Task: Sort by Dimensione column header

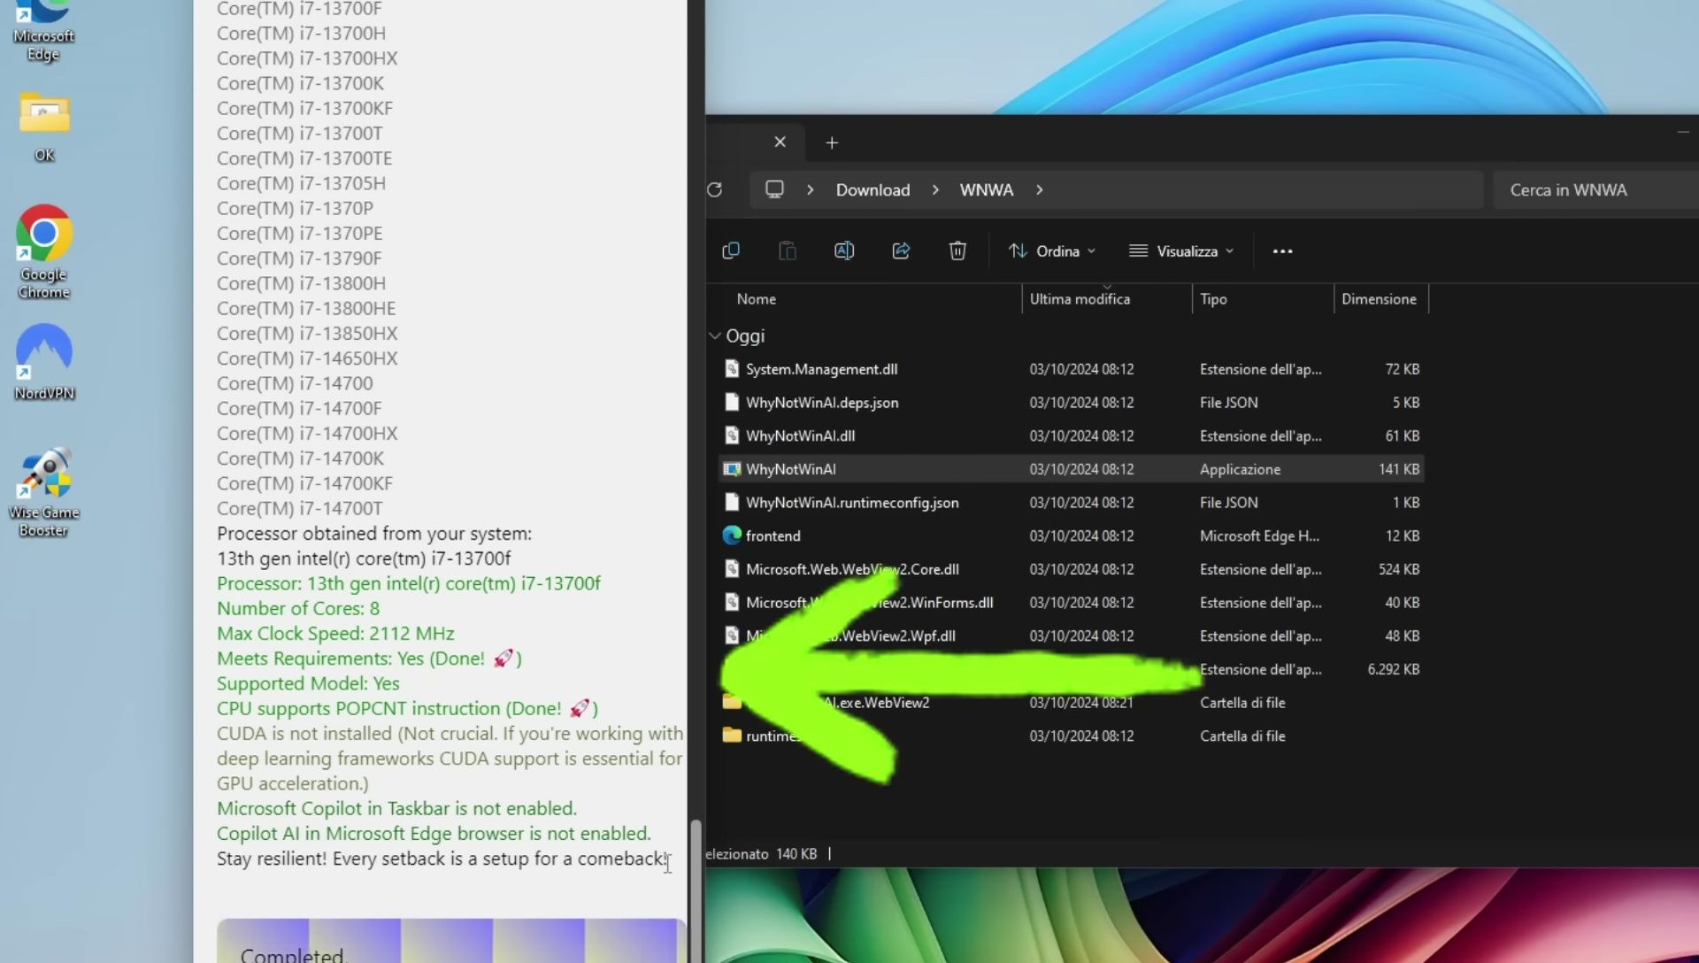Action: 1379,299
